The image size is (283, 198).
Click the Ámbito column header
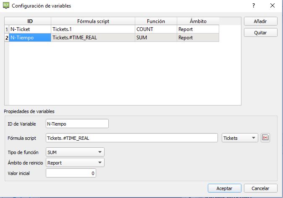pos(198,21)
